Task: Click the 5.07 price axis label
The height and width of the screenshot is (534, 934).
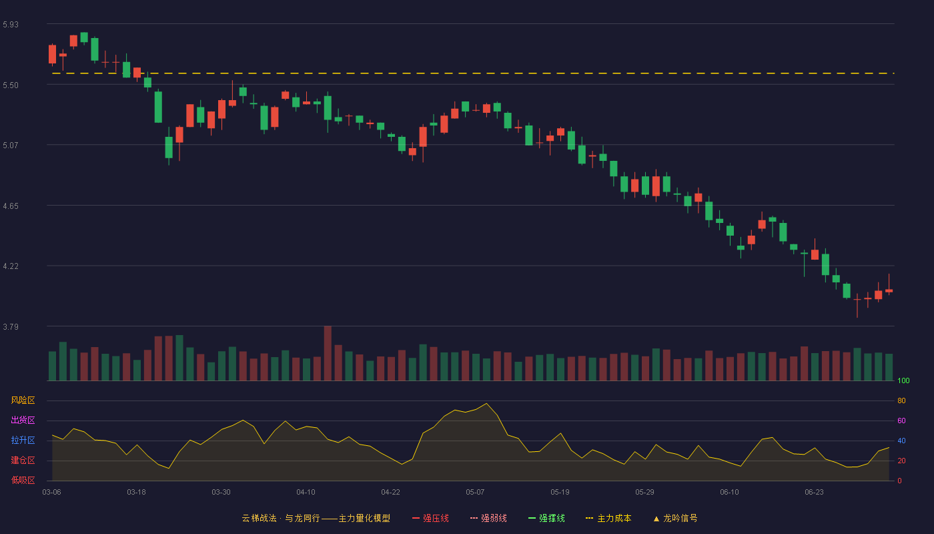Action: click(x=11, y=146)
